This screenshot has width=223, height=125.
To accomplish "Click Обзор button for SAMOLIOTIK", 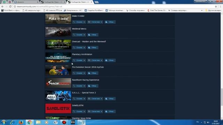I will coord(110,111).
